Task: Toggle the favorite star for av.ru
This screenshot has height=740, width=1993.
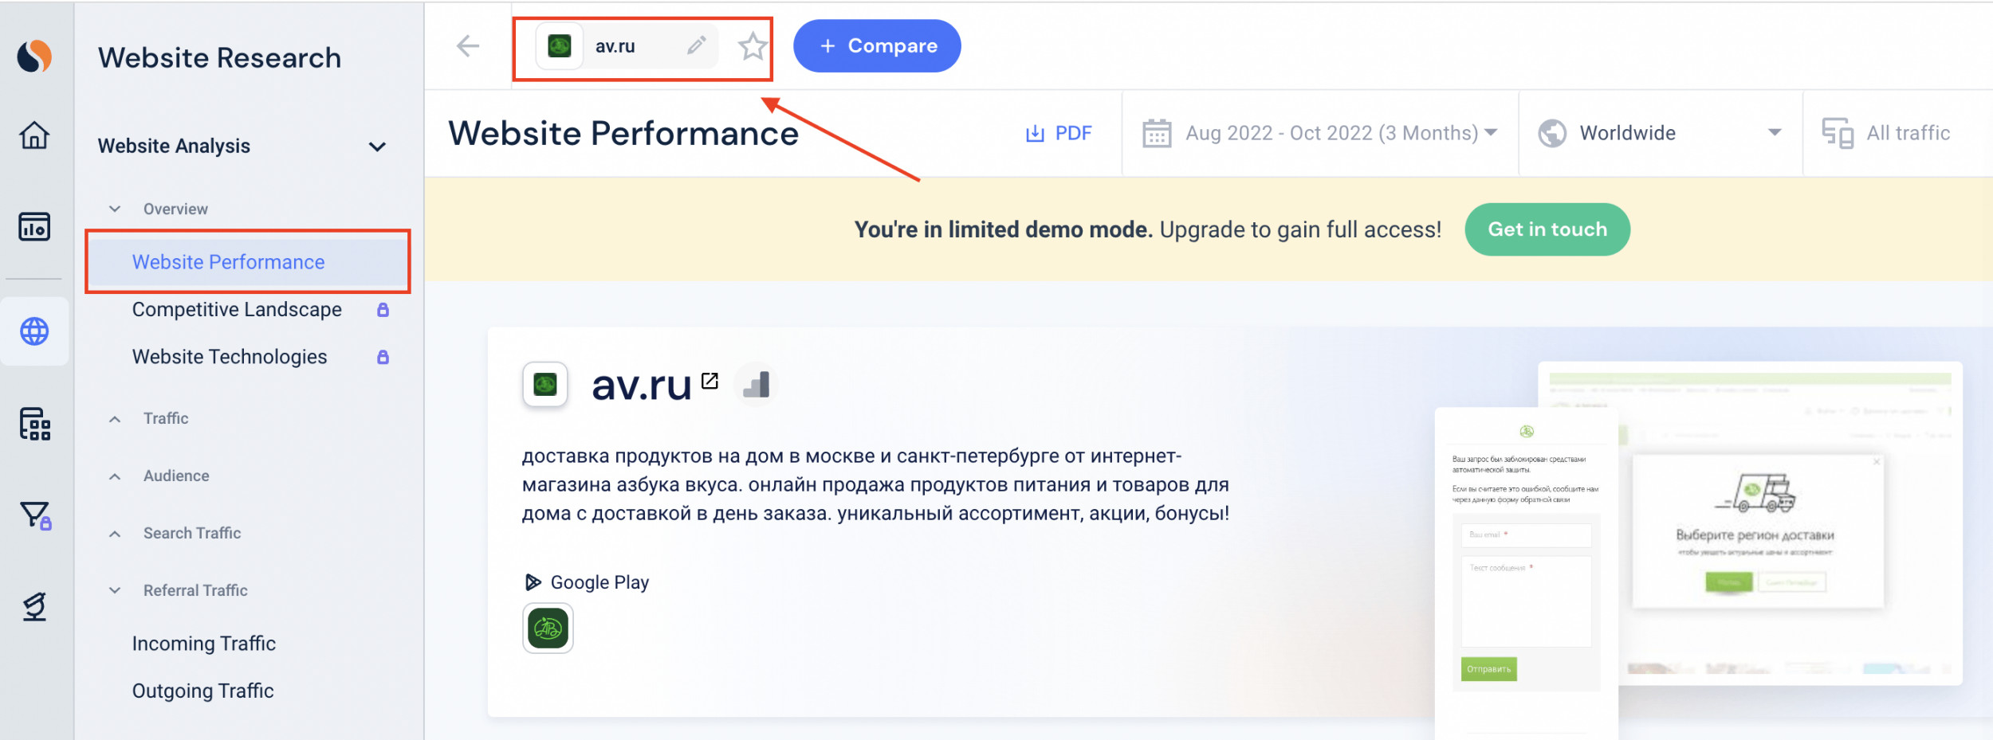Action: pos(752,47)
